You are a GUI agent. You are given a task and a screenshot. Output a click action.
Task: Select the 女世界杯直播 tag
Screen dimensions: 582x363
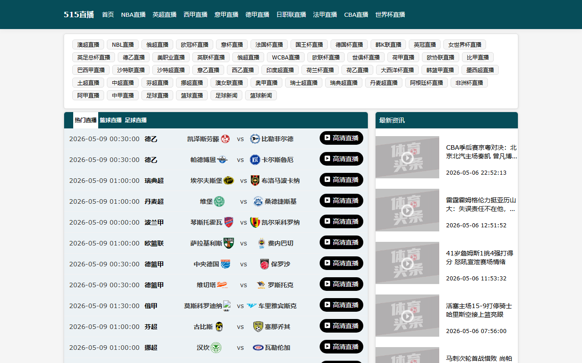pos(465,44)
